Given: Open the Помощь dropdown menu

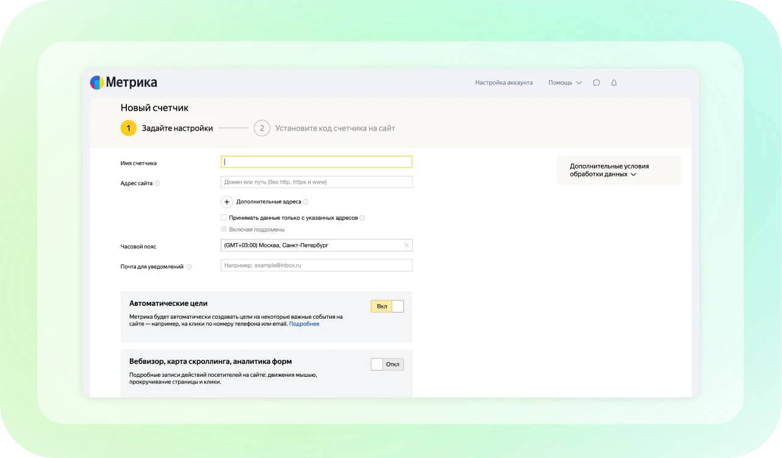Looking at the screenshot, I should click(x=564, y=83).
